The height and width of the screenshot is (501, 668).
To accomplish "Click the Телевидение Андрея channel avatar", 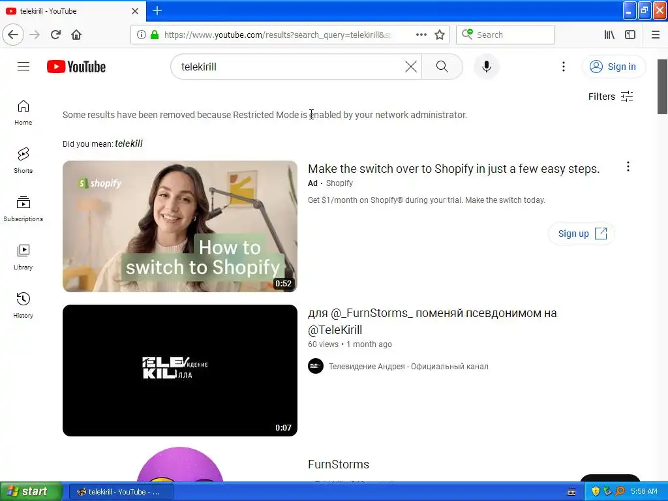I will pyautogui.click(x=316, y=366).
